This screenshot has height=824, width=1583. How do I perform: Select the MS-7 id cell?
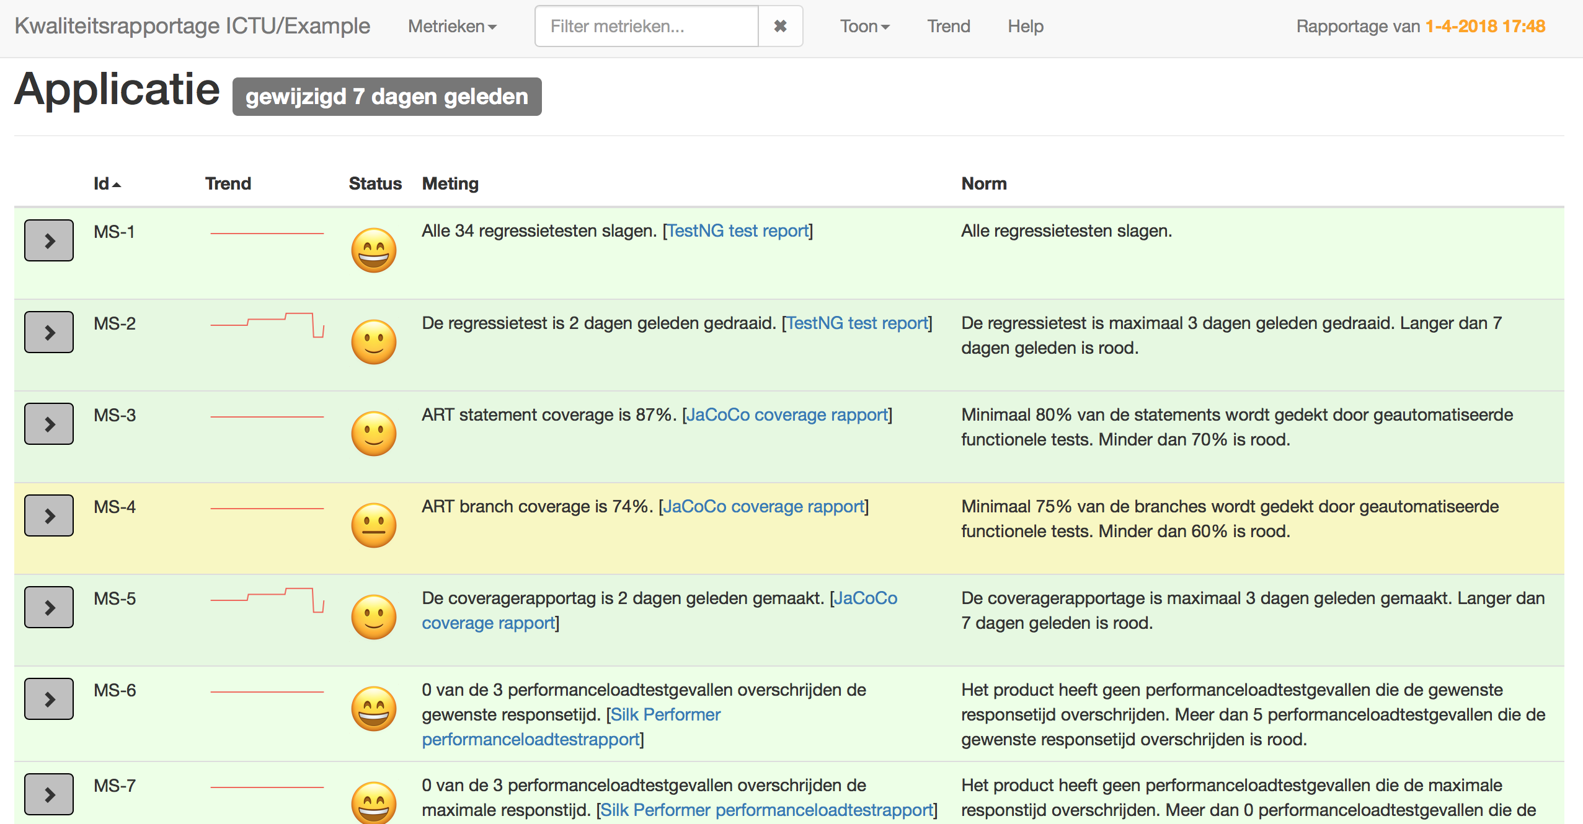pos(115,786)
